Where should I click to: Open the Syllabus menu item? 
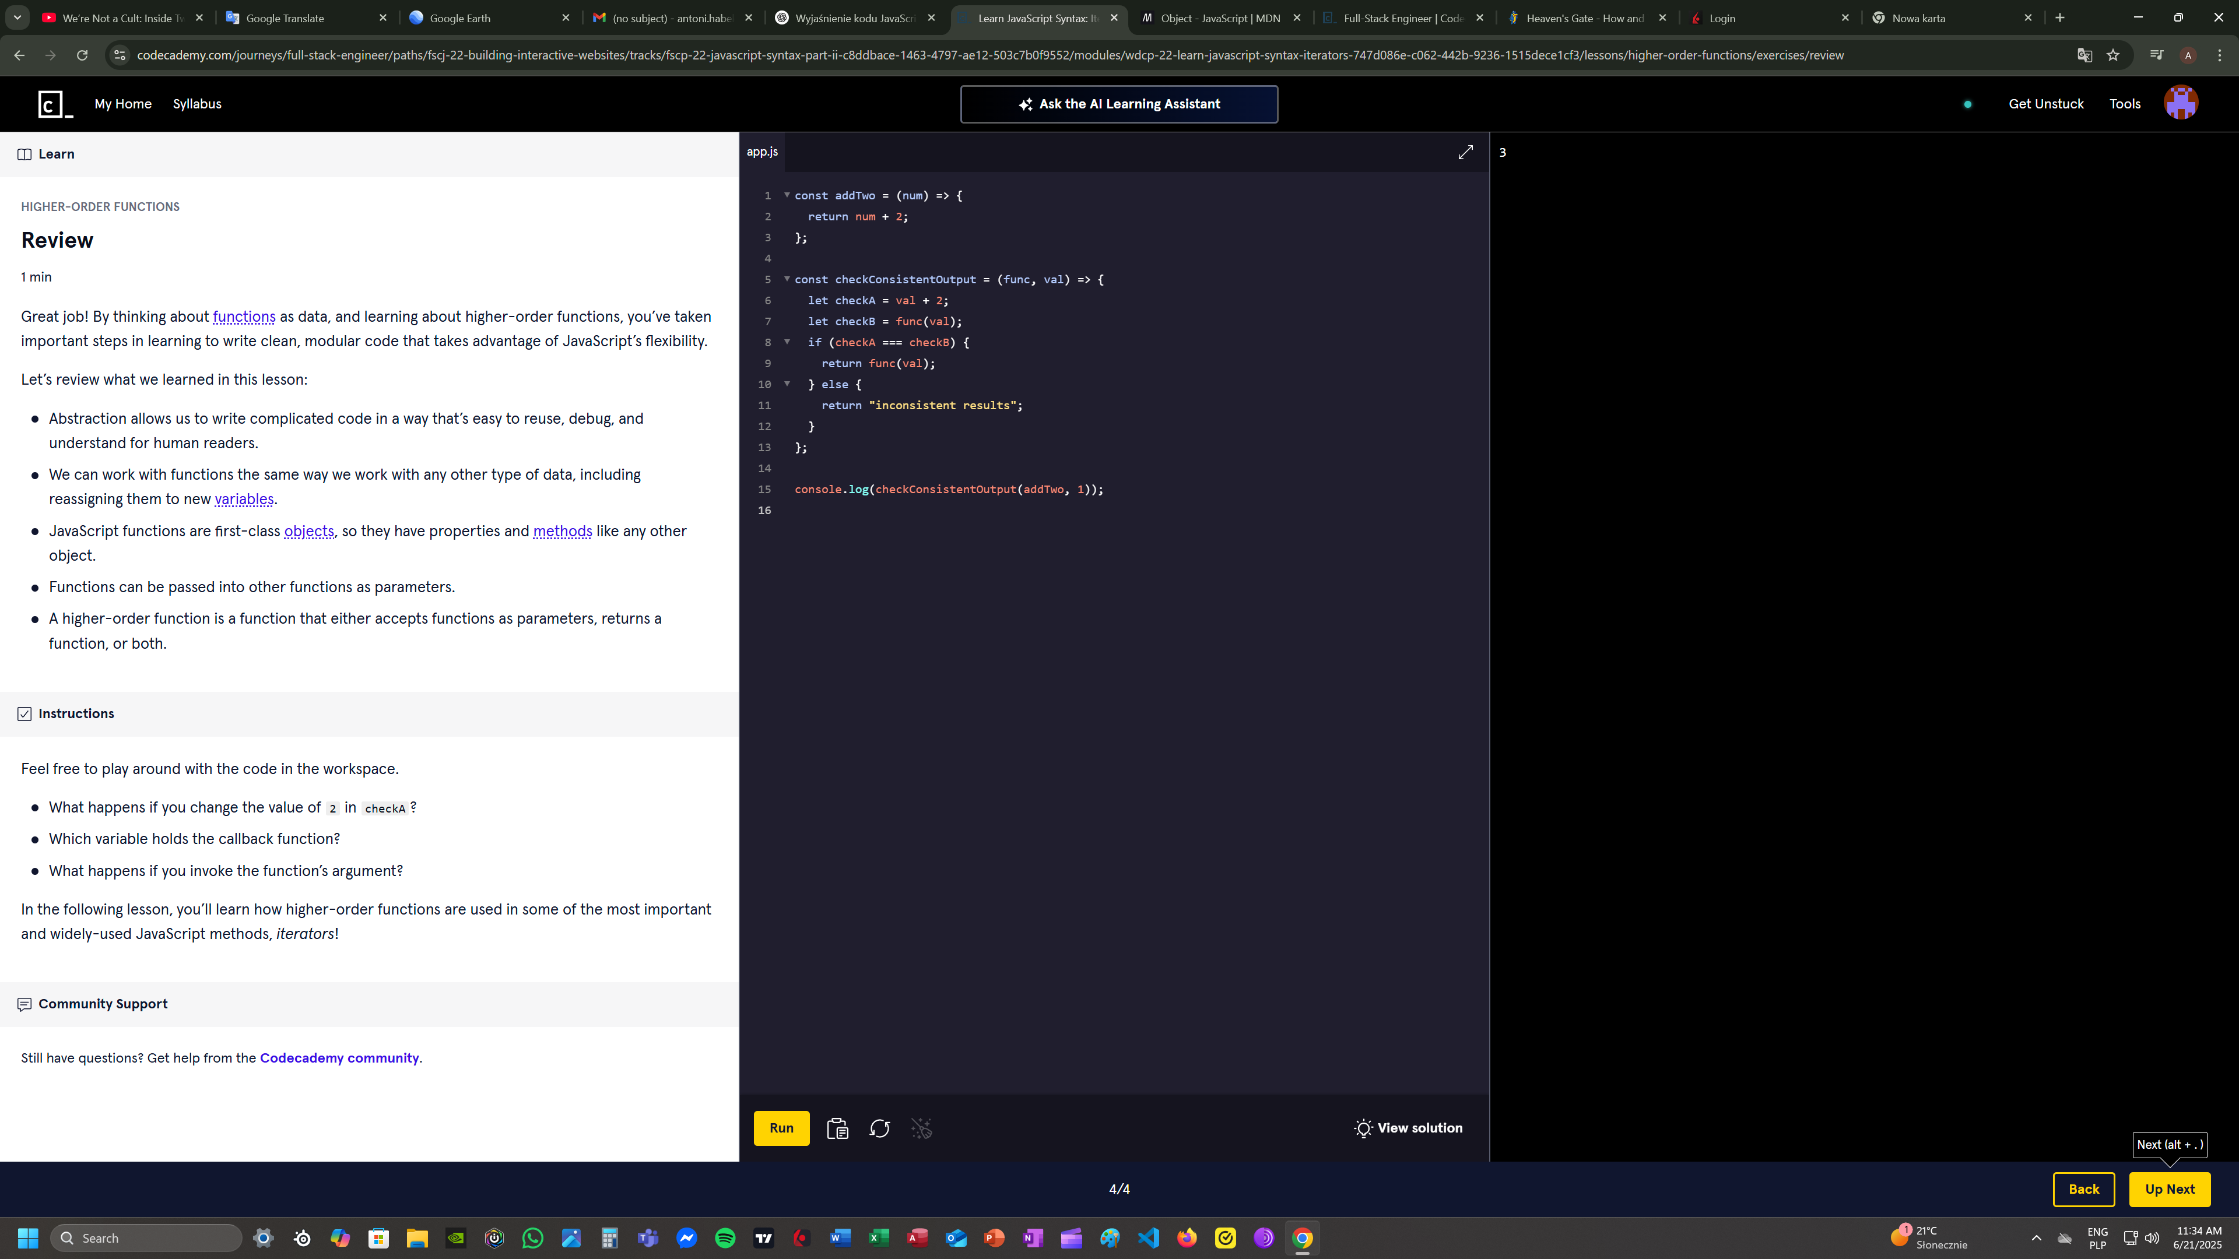(x=196, y=103)
